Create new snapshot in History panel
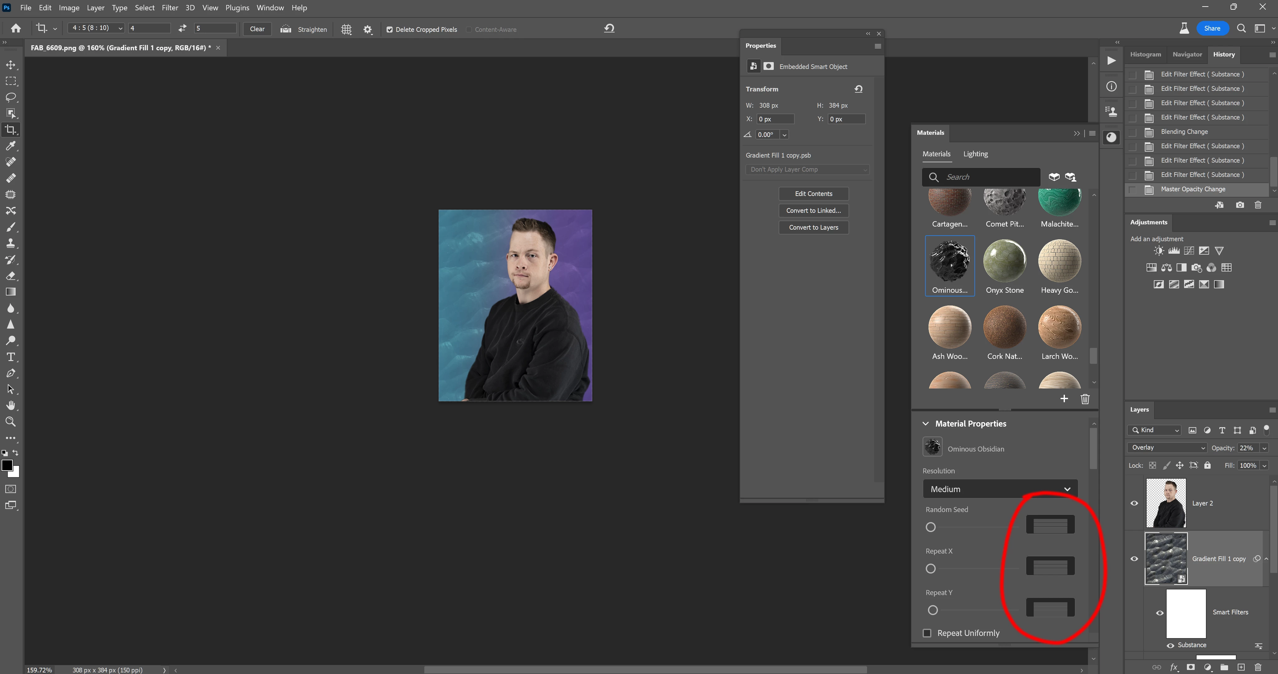 point(1240,205)
